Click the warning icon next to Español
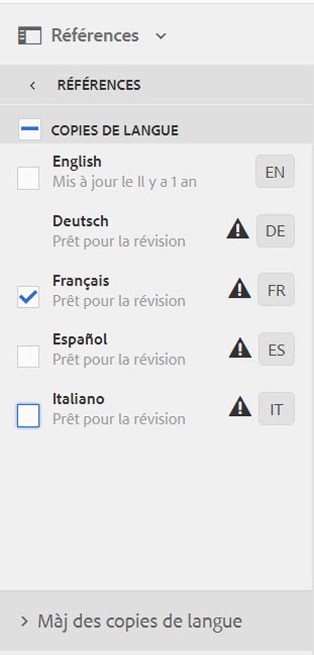The image size is (314, 655). pyautogui.click(x=240, y=349)
